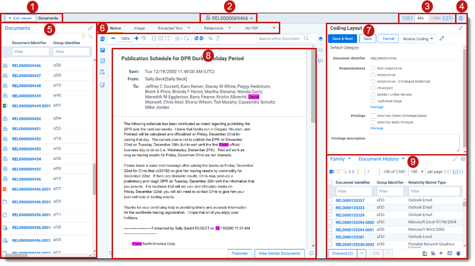Switch to the Extracted Text tab
The height and width of the screenshot is (266, 475).
pos(170,28)
